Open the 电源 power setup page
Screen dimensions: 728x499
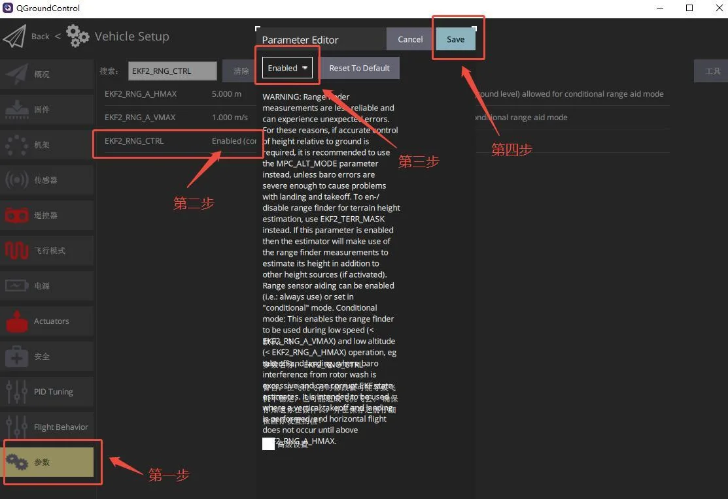point(47,285)
